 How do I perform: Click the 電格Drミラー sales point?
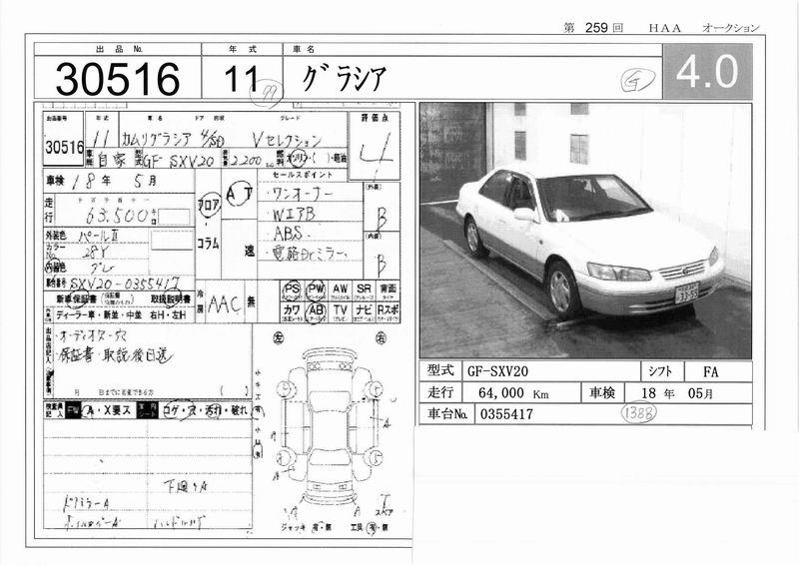click(309, 254)
